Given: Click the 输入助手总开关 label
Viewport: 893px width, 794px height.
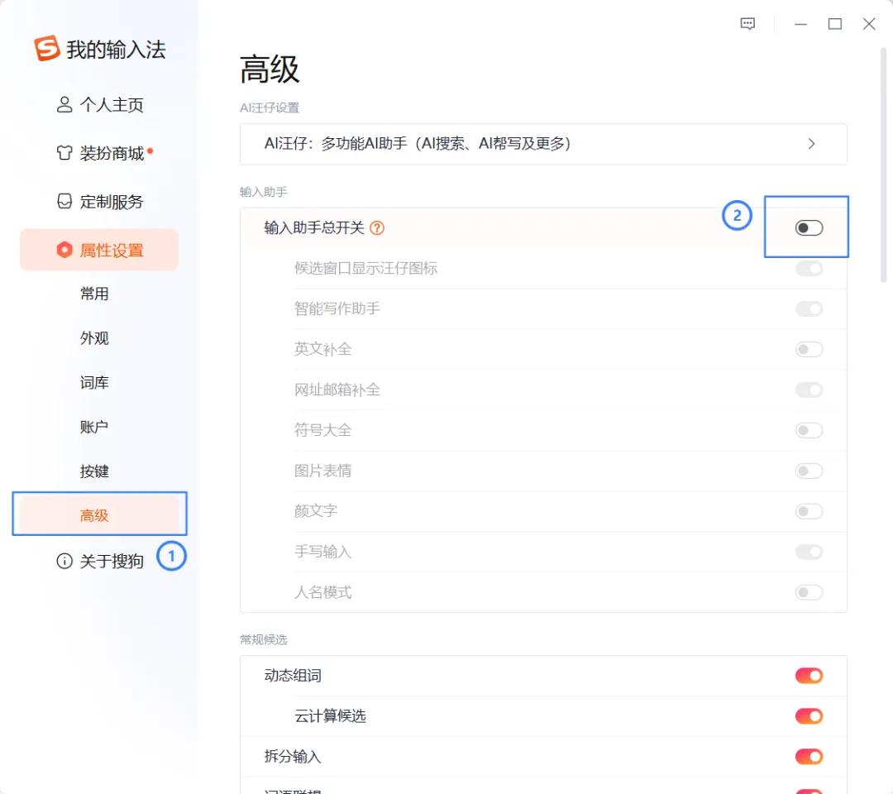Looking at the screenshot, I should 314,227.
